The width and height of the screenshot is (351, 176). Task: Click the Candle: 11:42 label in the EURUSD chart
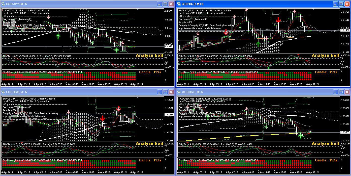tap(150, 160)
